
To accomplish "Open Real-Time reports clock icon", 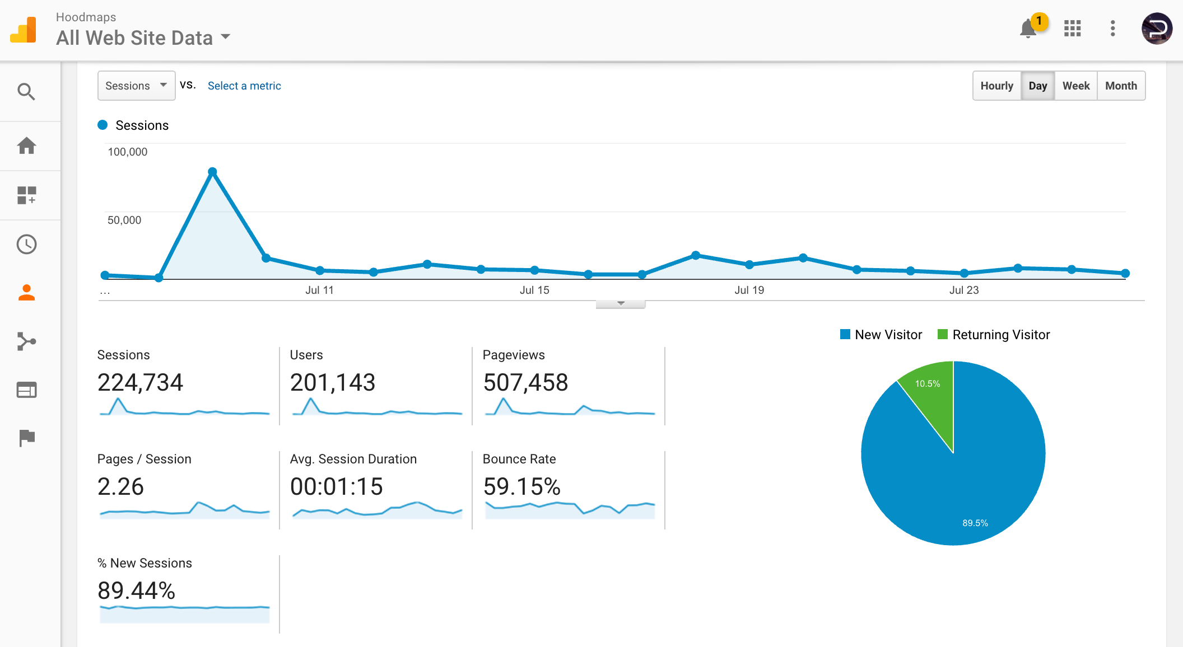I will click(26, 244).
